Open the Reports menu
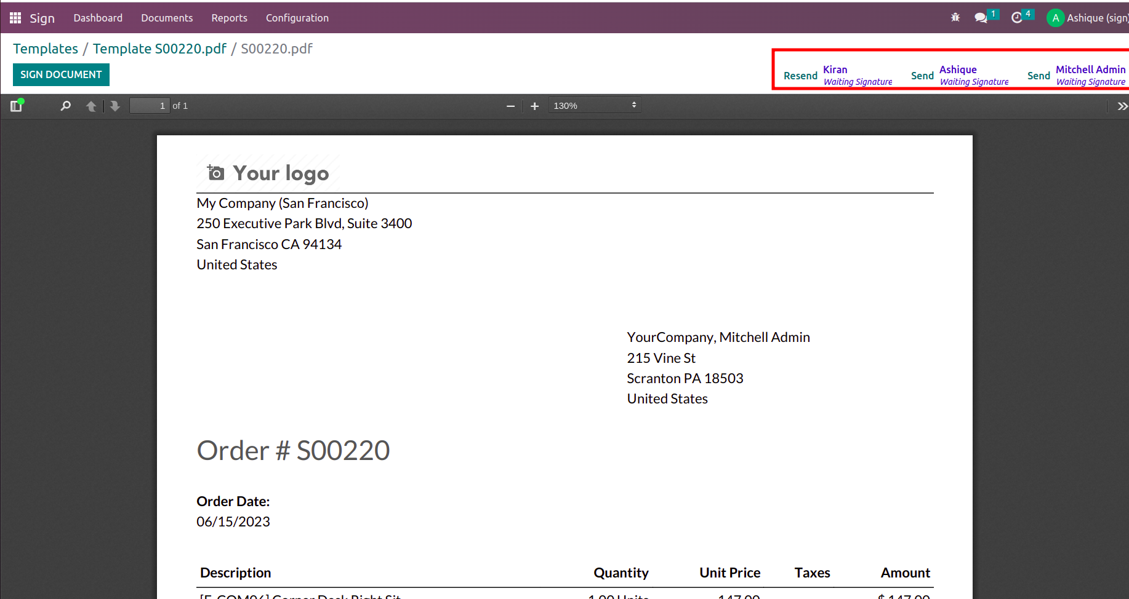 [229, 18]
